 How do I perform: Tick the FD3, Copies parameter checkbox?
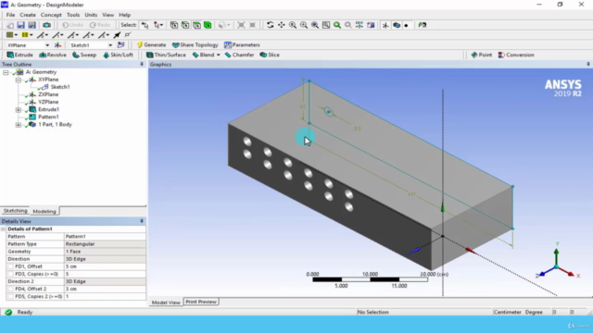[10, 274]
